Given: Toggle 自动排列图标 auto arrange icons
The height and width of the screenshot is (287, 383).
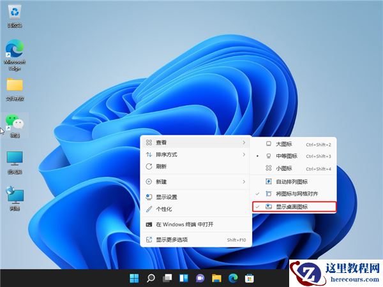Looking at the screenshot, I should click(294, 182).
